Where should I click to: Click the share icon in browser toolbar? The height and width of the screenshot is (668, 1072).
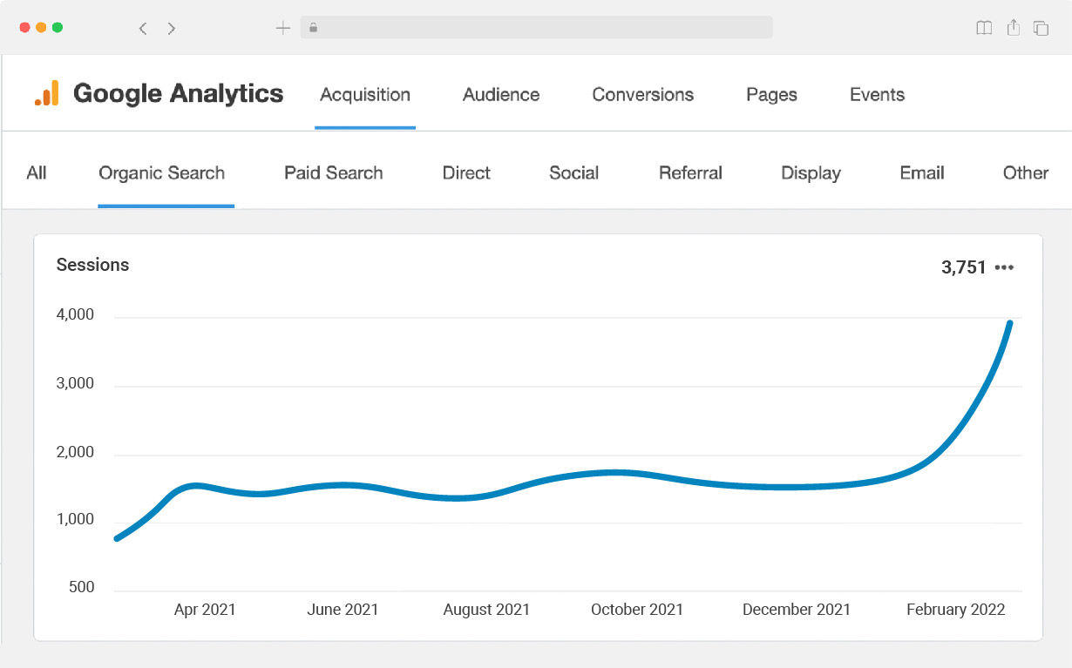coord(1013,28)
